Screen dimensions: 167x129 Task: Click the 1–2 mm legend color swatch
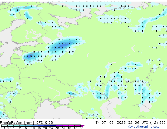click(17, 126)
